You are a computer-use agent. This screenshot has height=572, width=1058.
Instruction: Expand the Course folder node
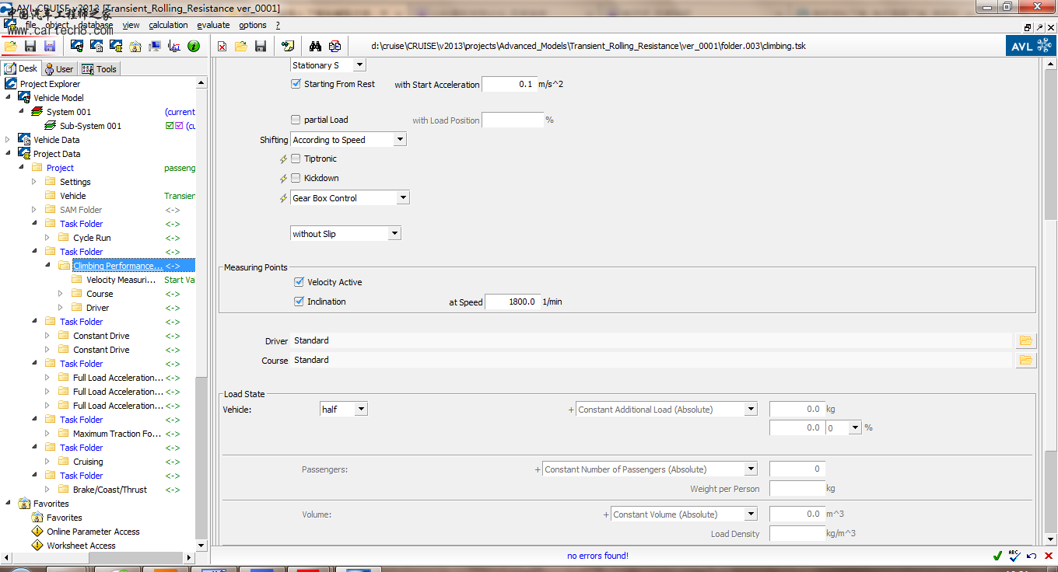point(61,294)
